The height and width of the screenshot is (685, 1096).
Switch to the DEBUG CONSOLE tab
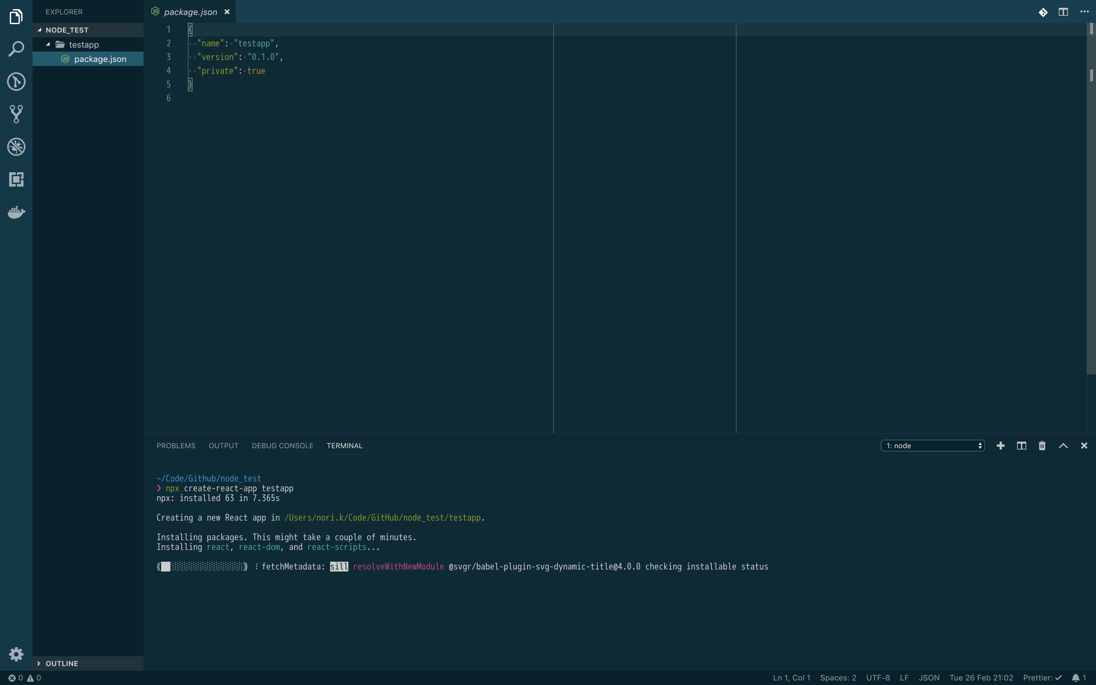pos(282,446)
